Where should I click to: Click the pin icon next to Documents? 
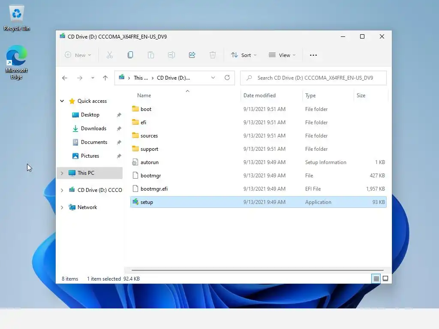pyautogui.click(x=119, y=142)
